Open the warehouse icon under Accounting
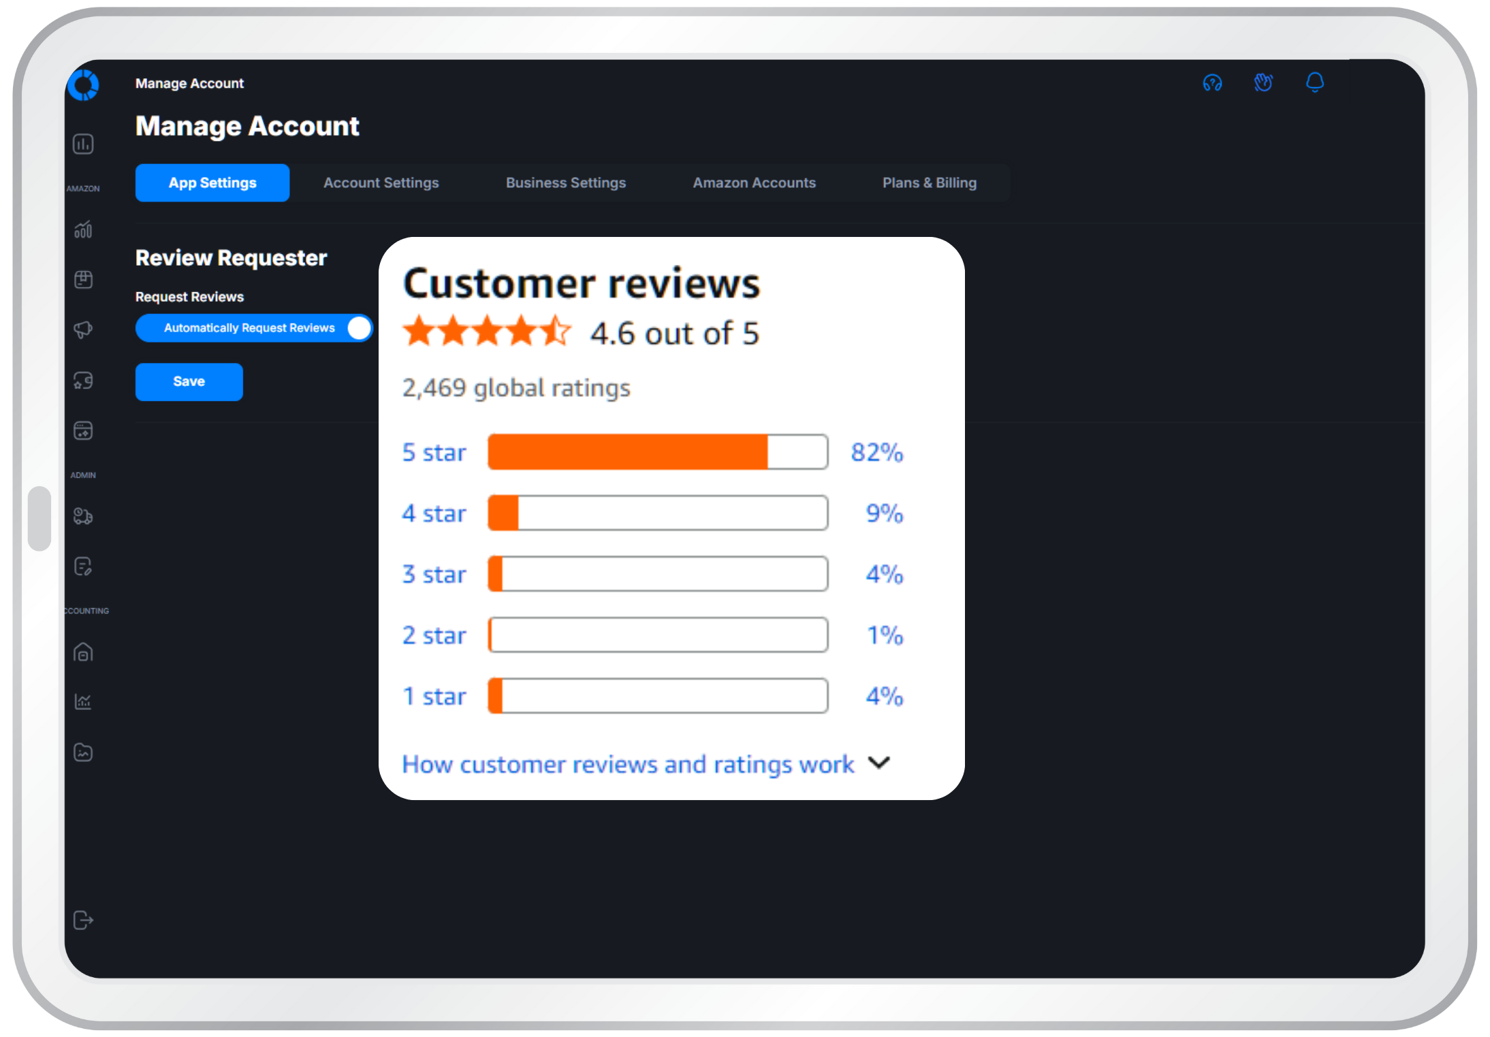 pos(83,652)
